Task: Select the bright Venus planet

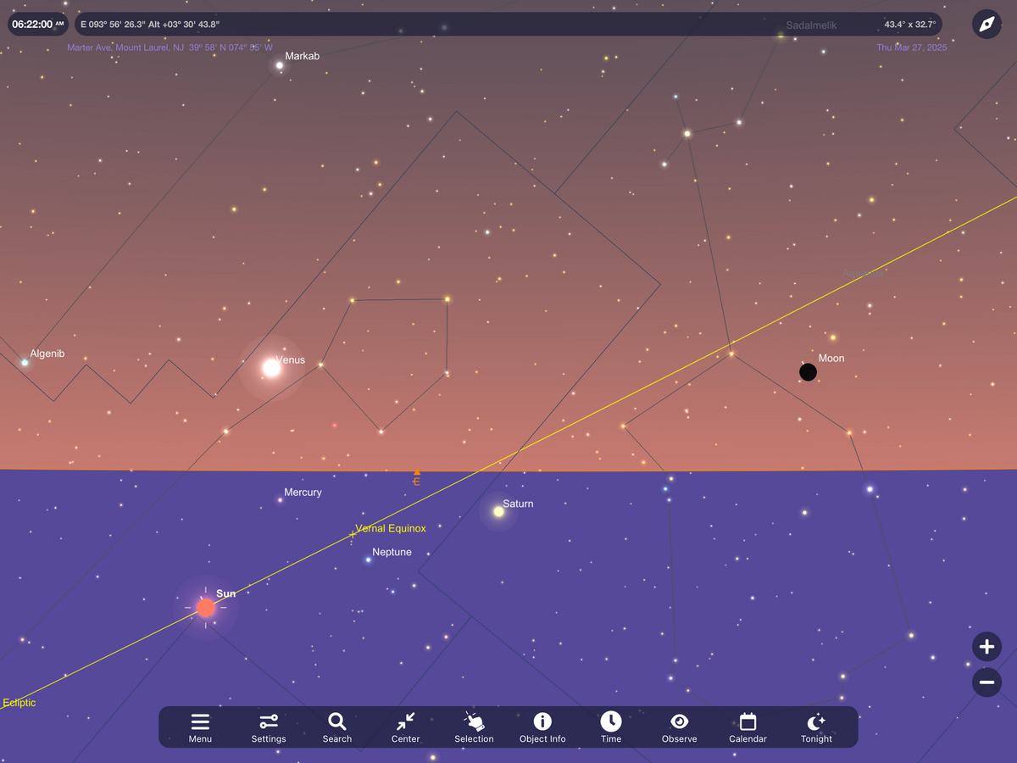Action: pos(271,367)
